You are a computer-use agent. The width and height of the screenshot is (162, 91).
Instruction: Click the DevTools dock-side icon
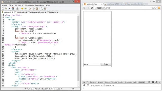tap(156, 82)
